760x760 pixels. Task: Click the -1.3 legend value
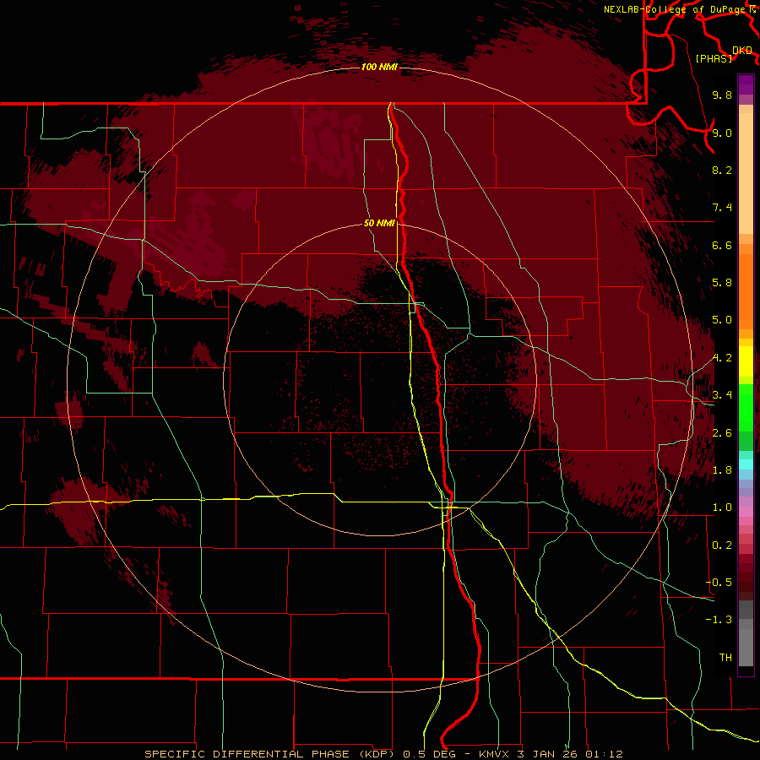pos(719,620)
